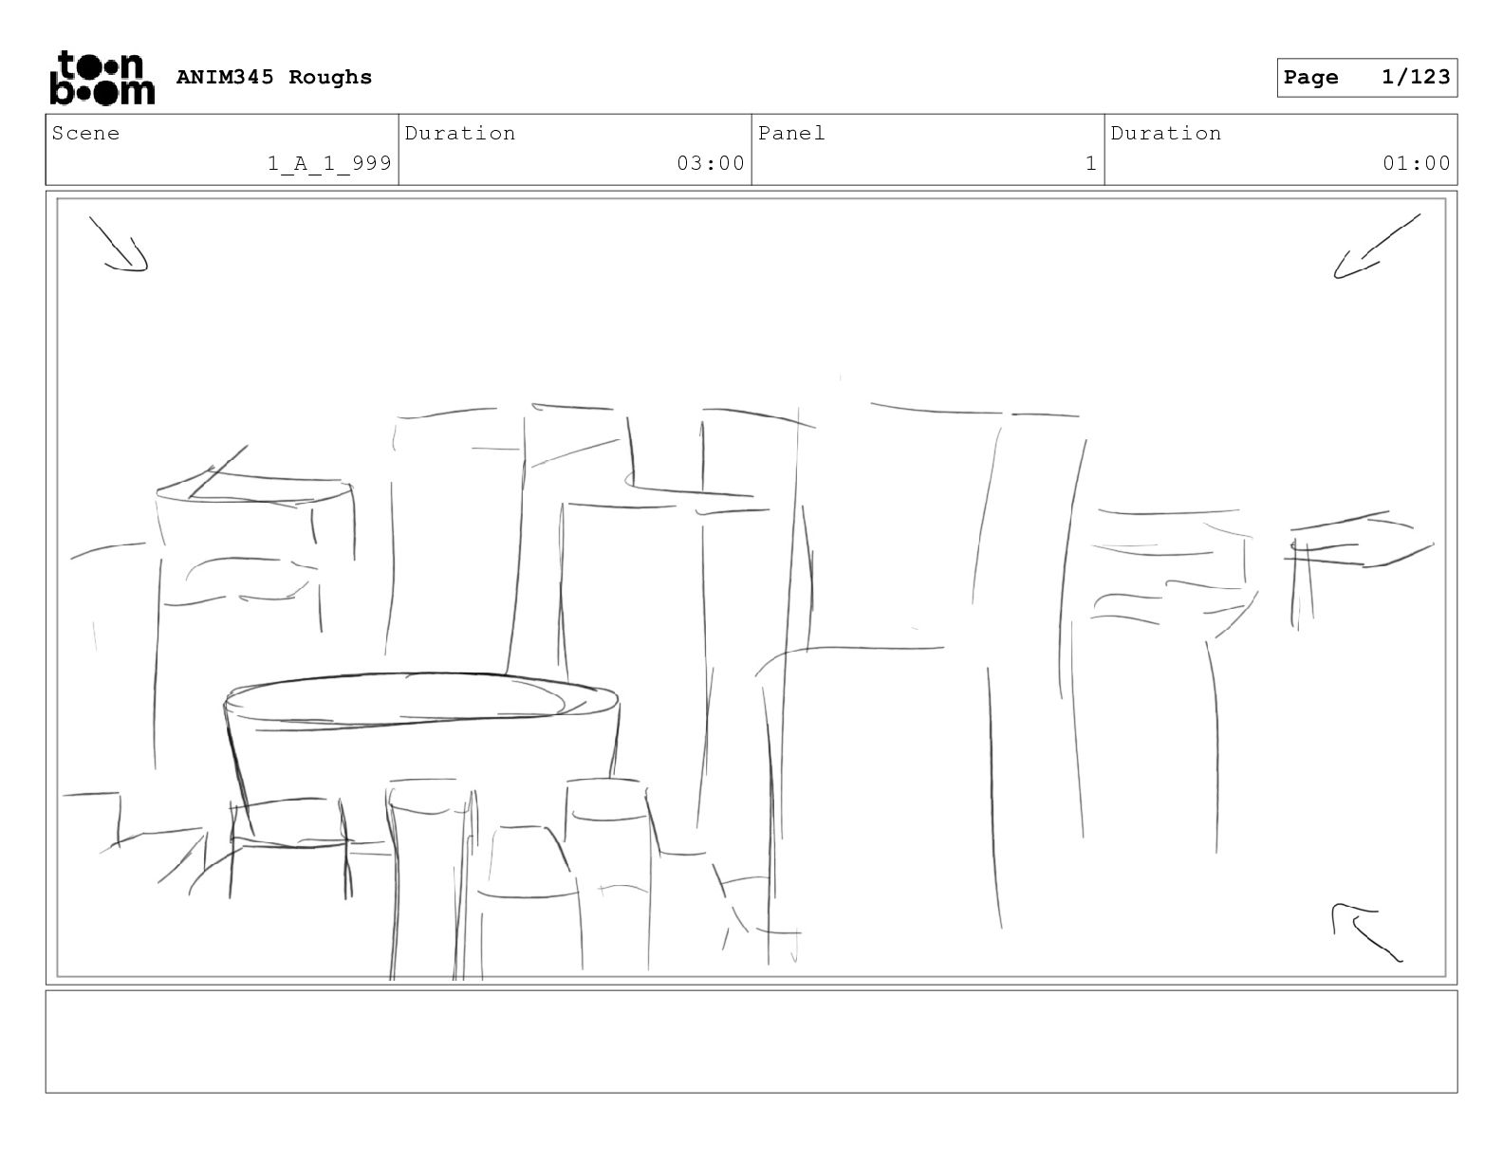Select the scene duration value '03:00'

click(711, 163)
